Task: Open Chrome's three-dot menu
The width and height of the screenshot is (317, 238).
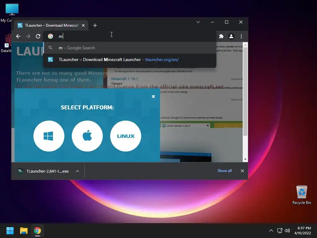Action: point(241,36)
